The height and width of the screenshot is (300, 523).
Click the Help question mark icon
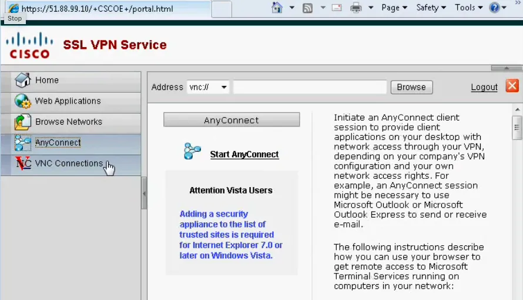pos(494,7)
